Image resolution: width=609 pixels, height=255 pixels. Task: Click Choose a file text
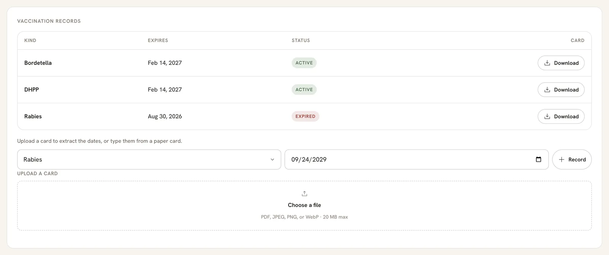(x=304, y=205)
